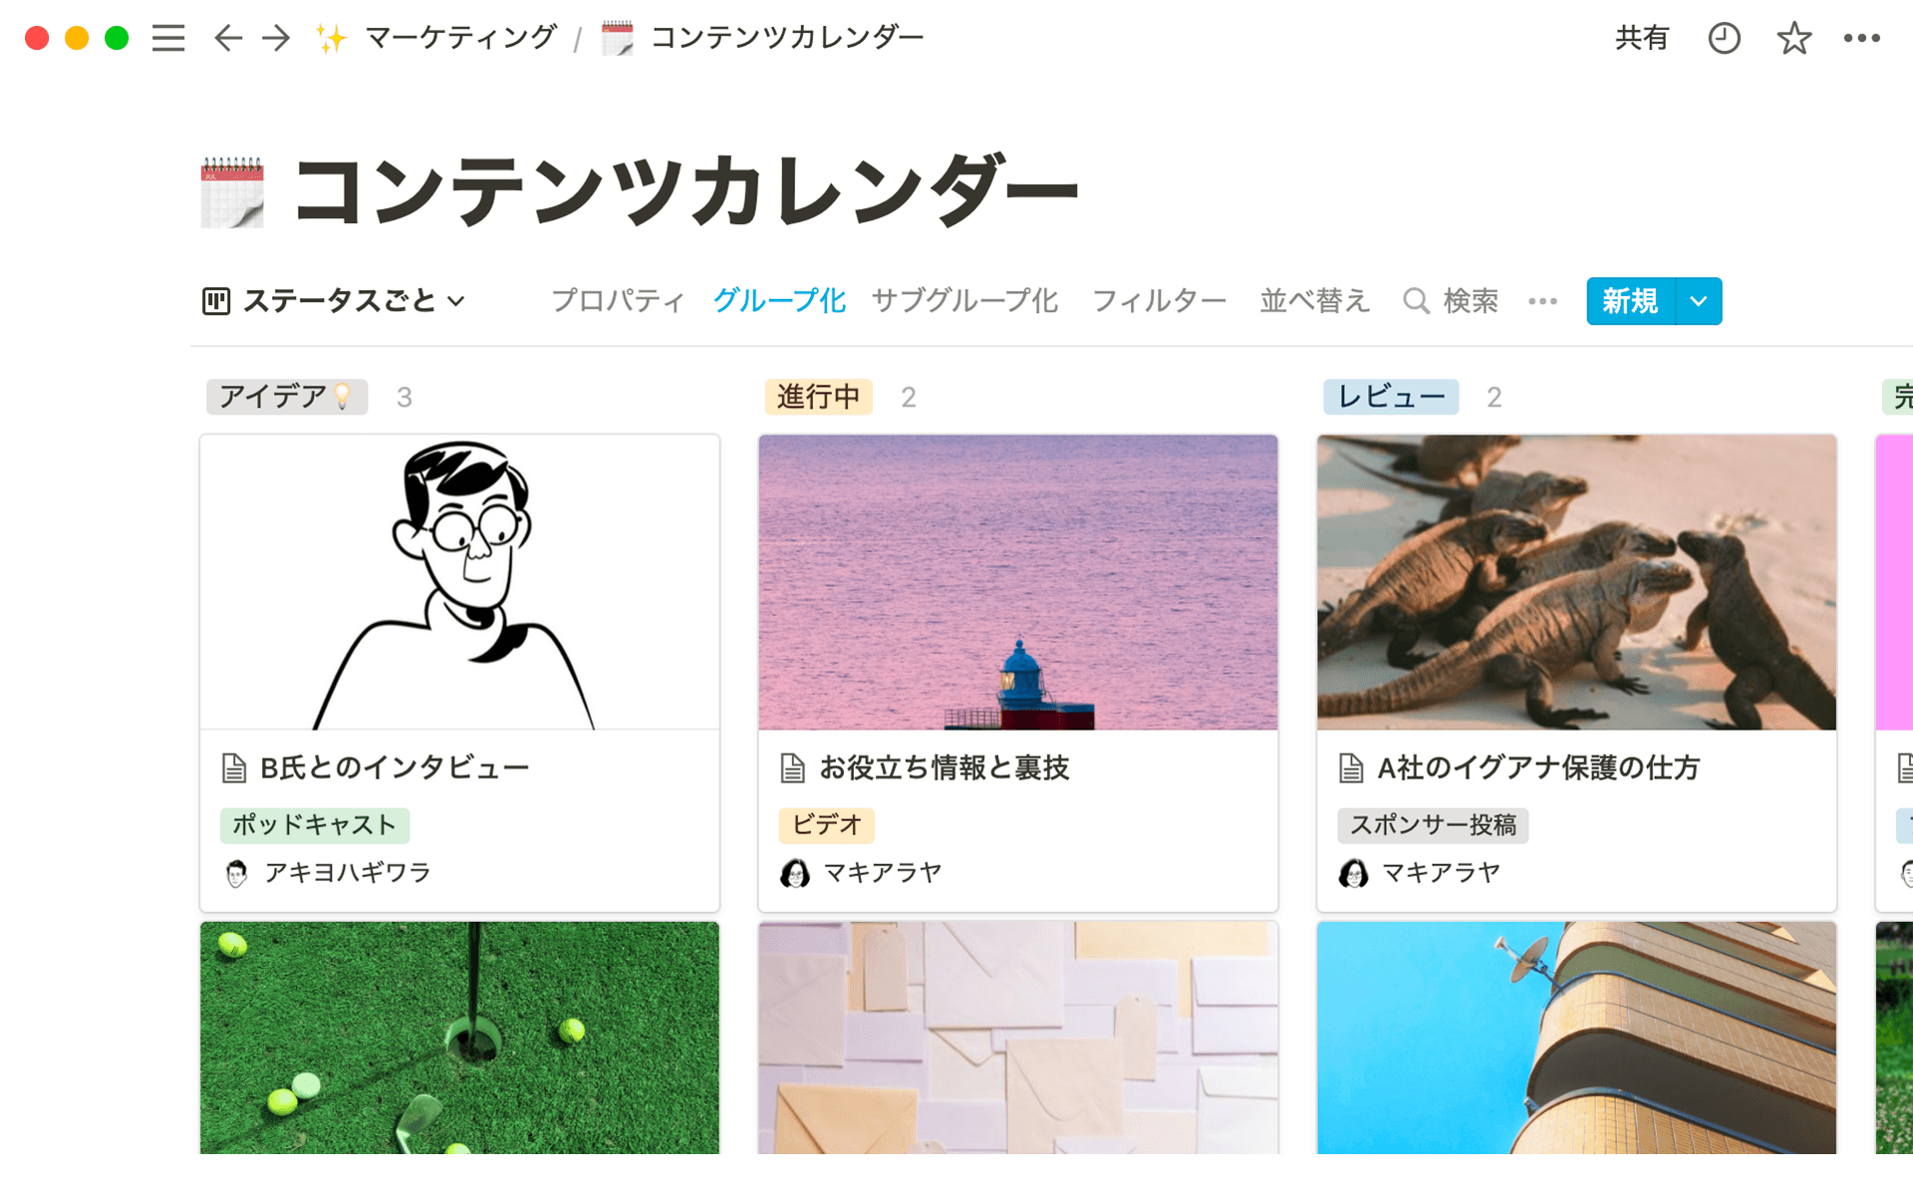Open the A社のイグアナ保護の仕方 card
The width and height of the screenshot is (1913, 1196).
(1576, 673)
